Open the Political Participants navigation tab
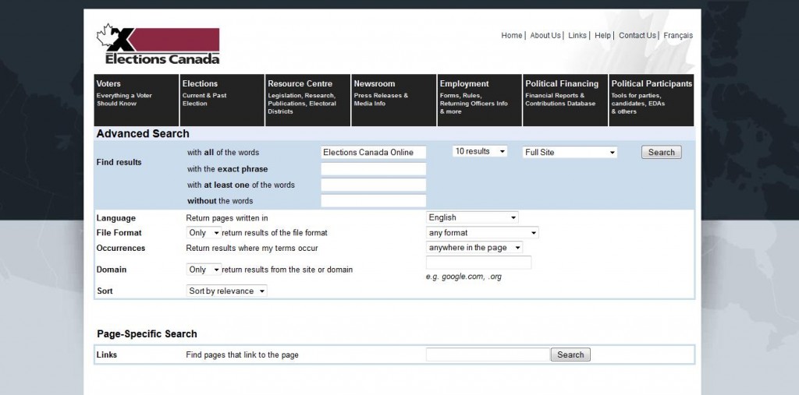Image resolution: width=799 pixels, height=395 pixels. (x=652, y=101)
